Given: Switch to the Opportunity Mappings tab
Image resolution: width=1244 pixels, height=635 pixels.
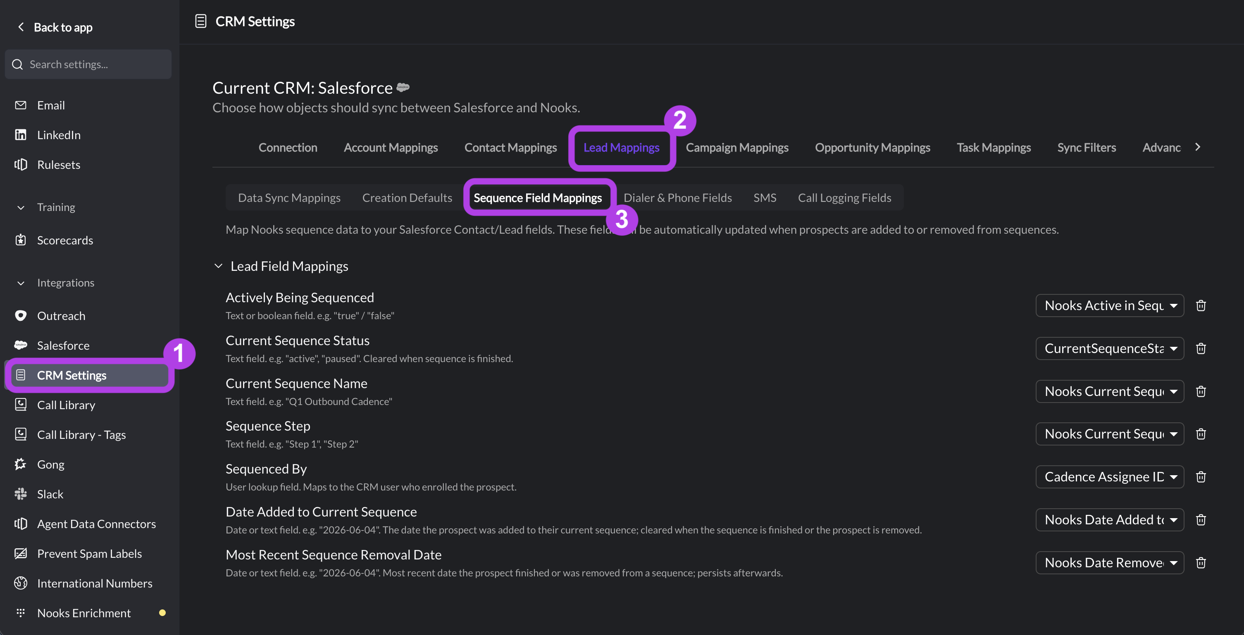Looking at the screenshot, I should pyautogui.click(x=872, y=147).
